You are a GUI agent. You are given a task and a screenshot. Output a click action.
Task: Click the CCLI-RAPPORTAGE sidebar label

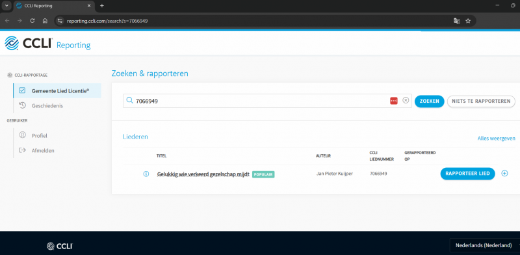(x=31, y=75)
